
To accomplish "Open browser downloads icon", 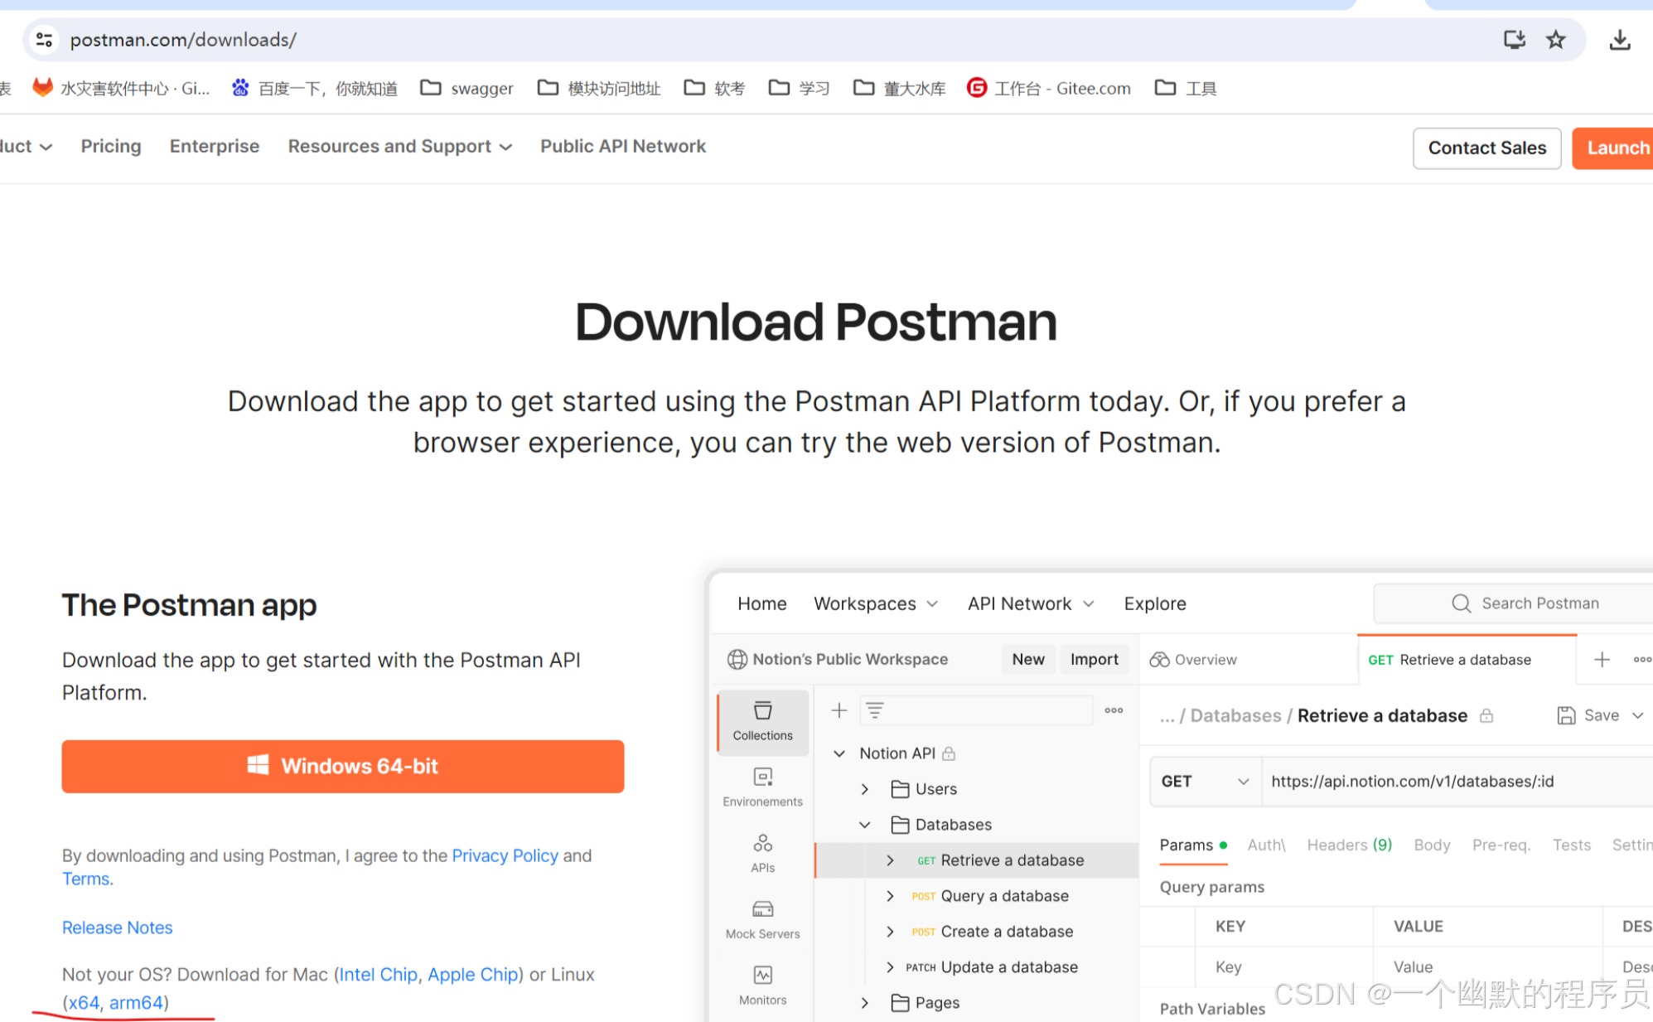I will (x=1619, y=40).
